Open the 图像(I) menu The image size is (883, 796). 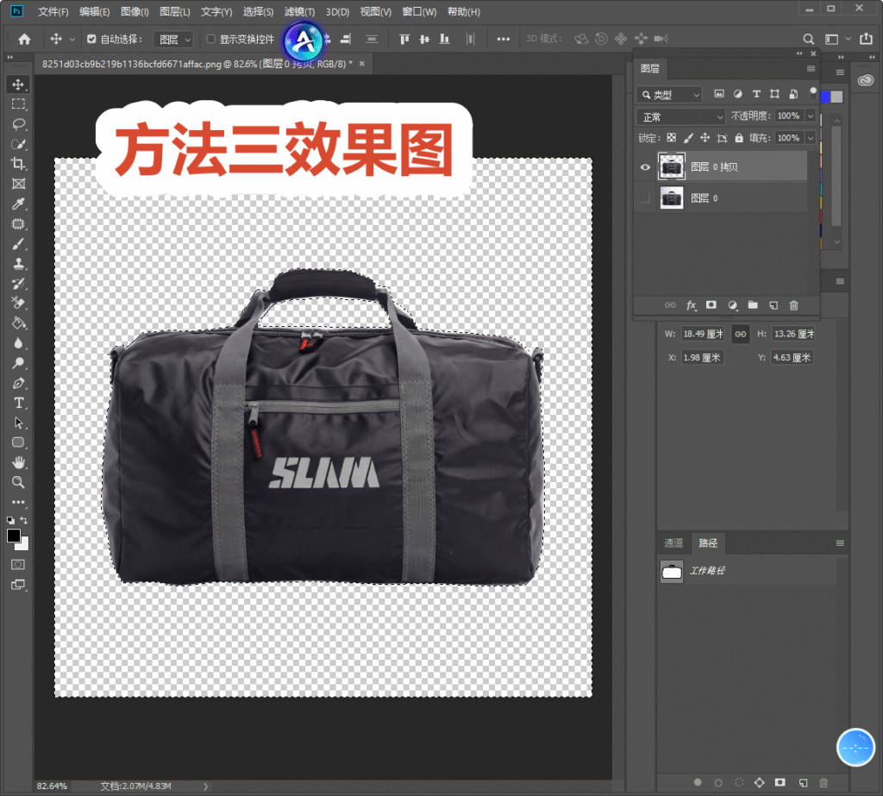(135, 12)
